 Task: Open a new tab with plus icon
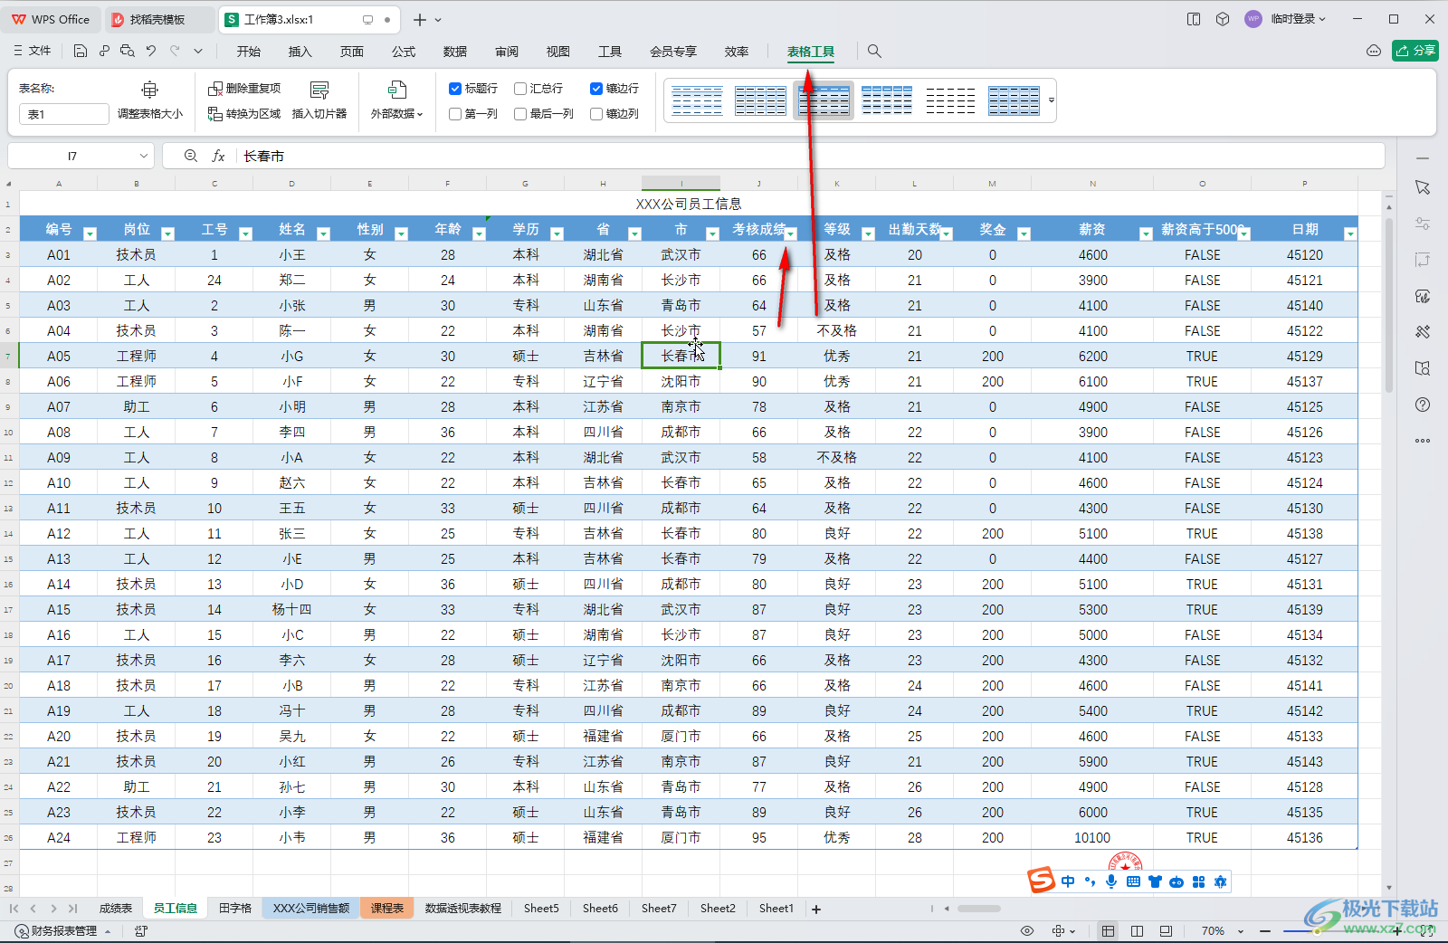point(420,19)
